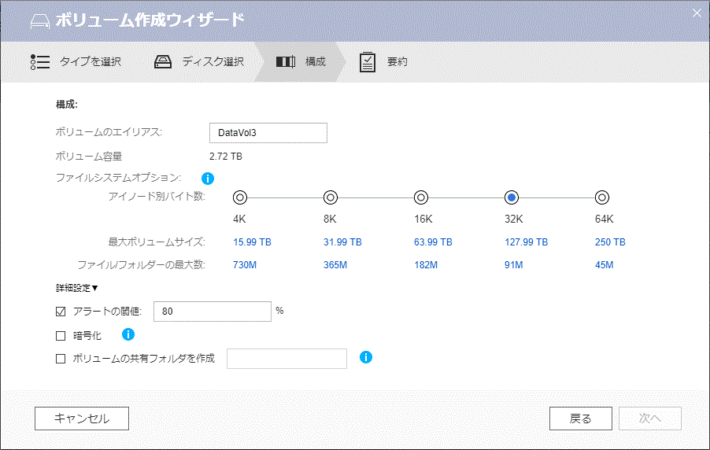Click the キャンセル button
Viewport: 710px width, 450px height.
(x=82, y=419)
